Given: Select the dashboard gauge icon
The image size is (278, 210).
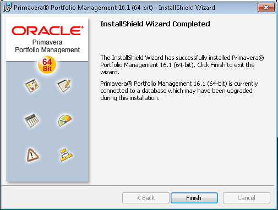Looking at the screenshot, I should click(x=65, y=120).
